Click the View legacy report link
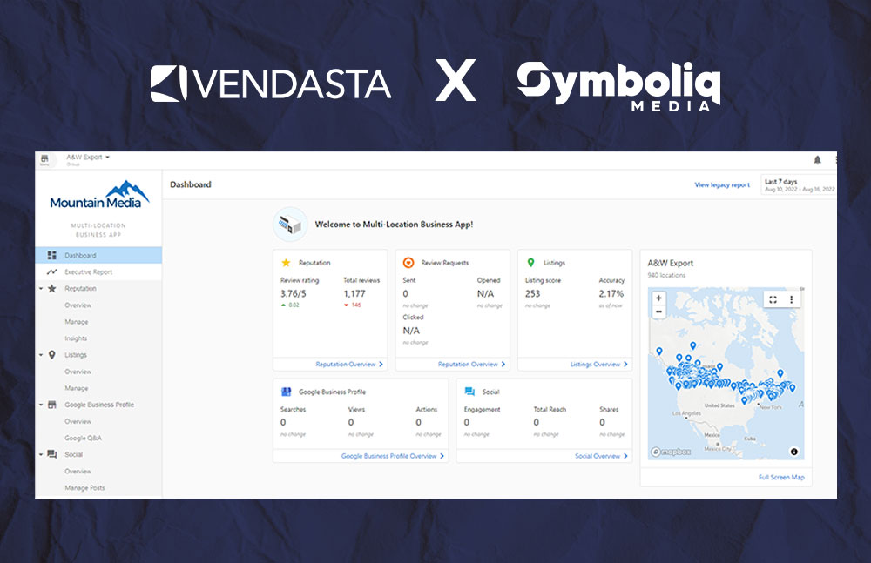Viewport: 871px width, 563px height. [721, 184]
